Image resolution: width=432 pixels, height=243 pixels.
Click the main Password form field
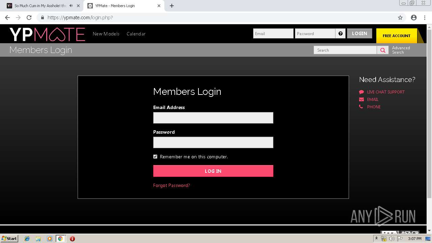click(x=213, y=142)
